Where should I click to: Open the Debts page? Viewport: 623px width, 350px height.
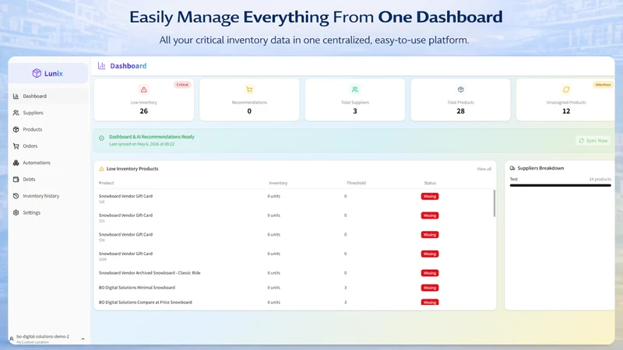48,180
